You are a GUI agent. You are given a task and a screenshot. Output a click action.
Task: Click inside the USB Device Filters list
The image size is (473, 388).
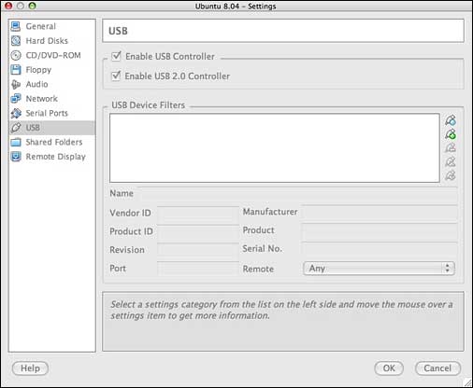coord(275,148)
